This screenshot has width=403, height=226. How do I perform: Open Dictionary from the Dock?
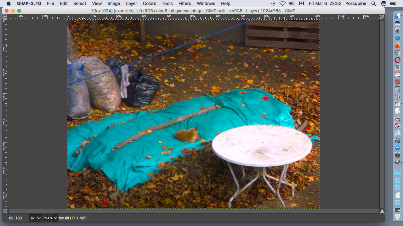point(397,82)
